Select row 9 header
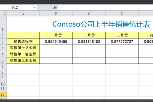This screenshot has width=153, height=102. [x=3, y=78]
